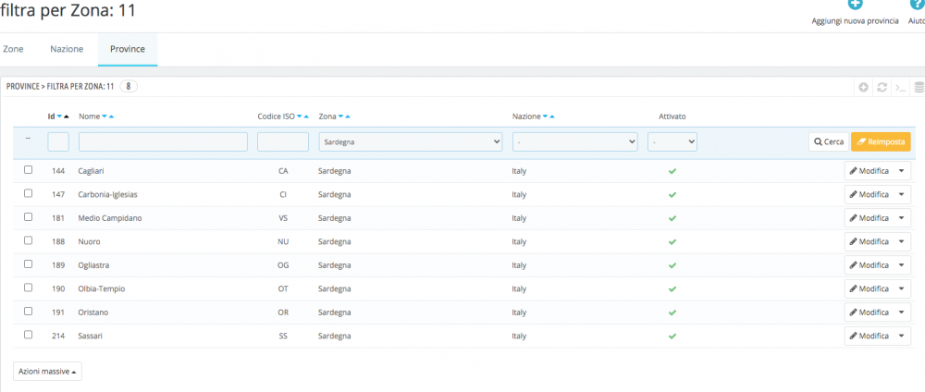Screen dimensions: 925x392
Task: Sort Nome column descending arrow
Action: 105,116
